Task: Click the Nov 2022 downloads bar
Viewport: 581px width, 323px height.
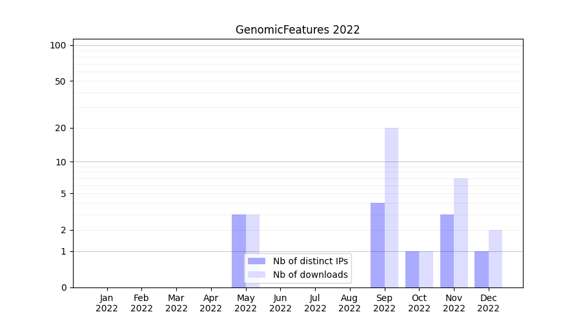Action: [x=461, y=233]
